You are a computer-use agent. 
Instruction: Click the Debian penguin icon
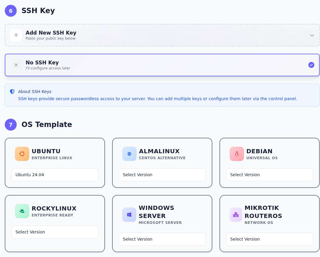[x=237, y=154]
